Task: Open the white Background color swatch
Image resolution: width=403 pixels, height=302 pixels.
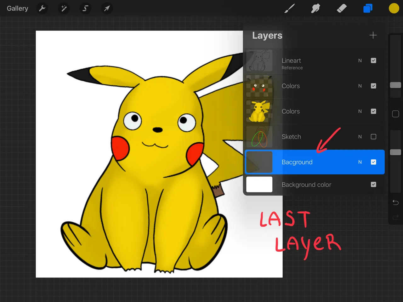Action: [259, 185]
